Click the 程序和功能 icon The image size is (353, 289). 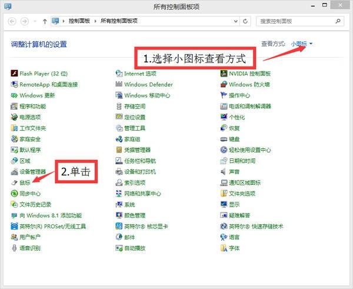pyautogui.click(x=14, y=106)
